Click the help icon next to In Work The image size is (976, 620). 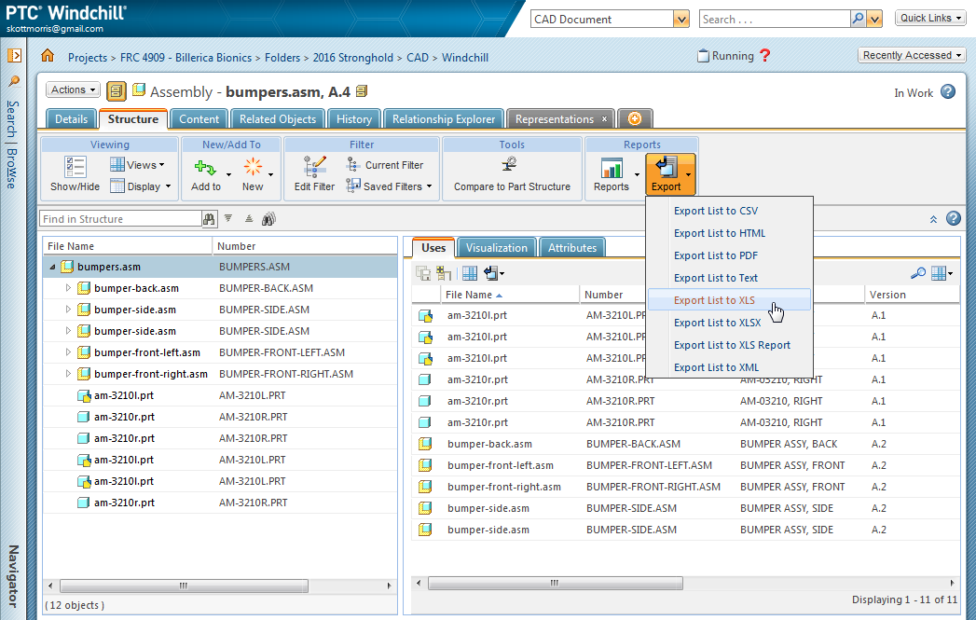click(947, 92)
